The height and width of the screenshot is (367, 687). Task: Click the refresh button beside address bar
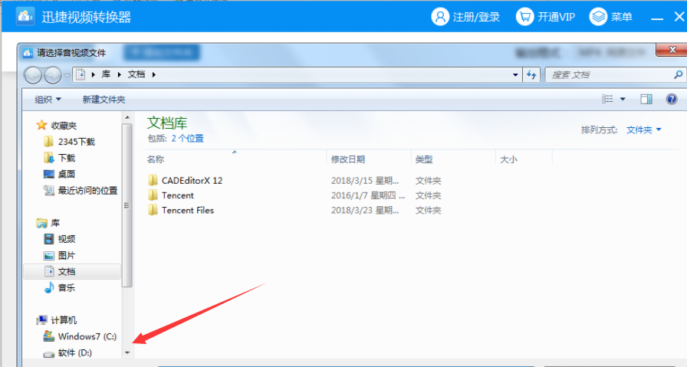click(532, 74)
